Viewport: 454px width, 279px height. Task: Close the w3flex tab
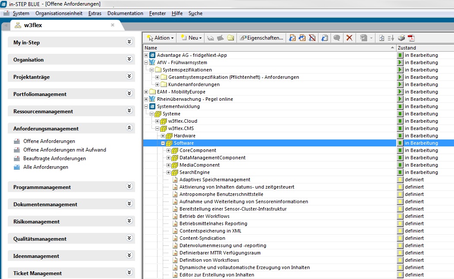coord(113,25)
